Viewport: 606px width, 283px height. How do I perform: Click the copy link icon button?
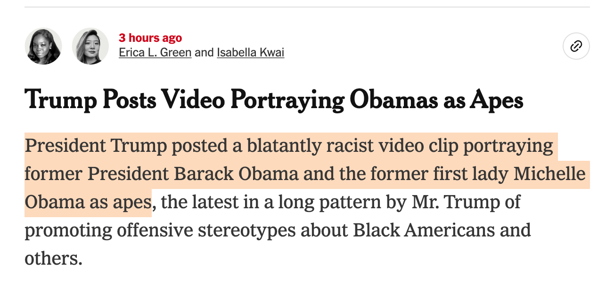click(x=576, y=46)
